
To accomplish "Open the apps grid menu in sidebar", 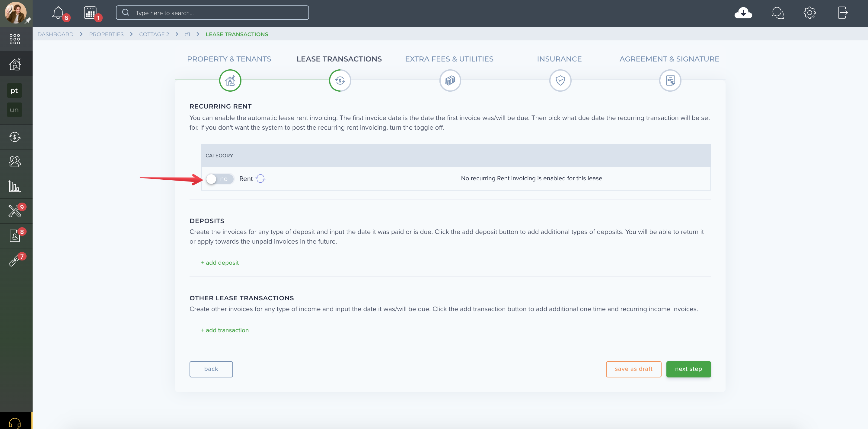I will [x=15, y=39].
